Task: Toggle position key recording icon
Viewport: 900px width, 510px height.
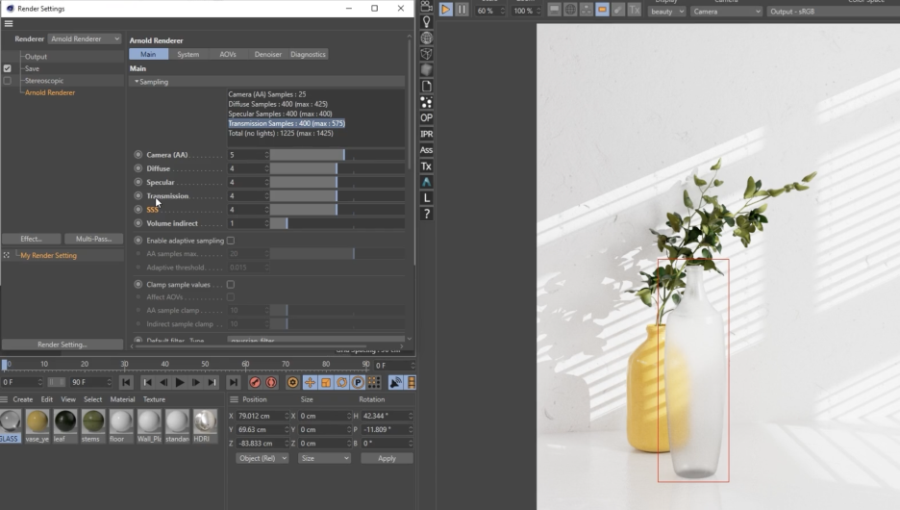Action: tap(310, 383)
